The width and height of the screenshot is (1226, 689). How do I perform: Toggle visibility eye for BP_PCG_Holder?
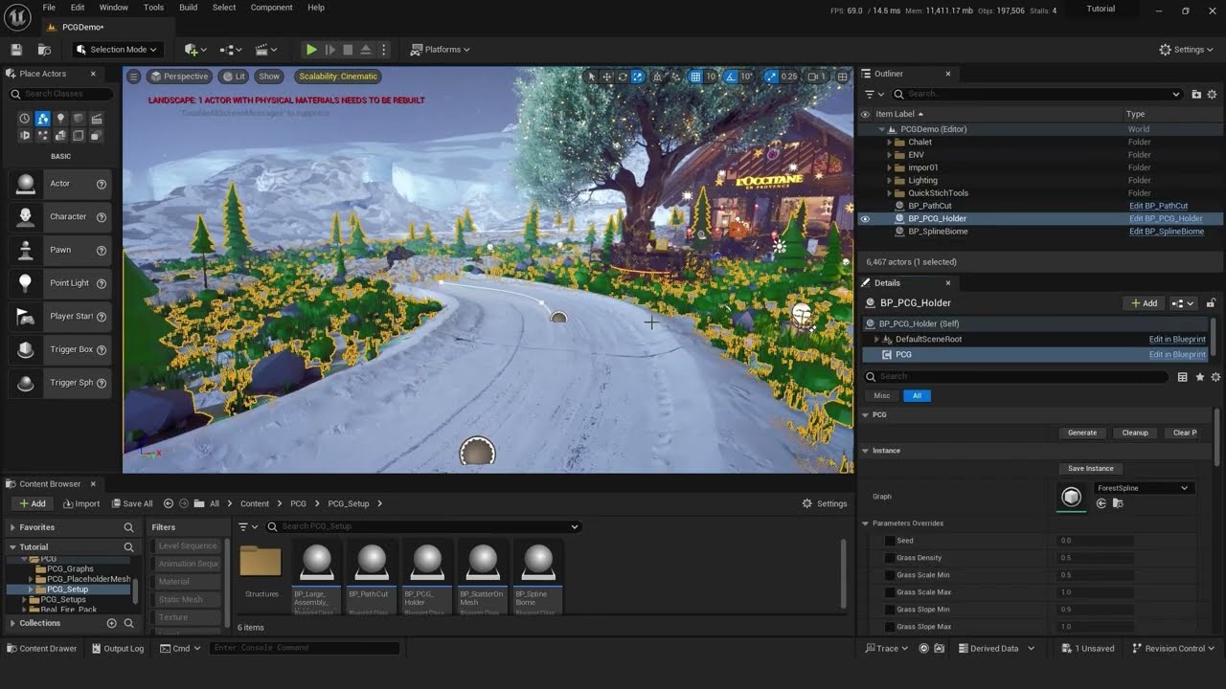[x=865, y=218]
